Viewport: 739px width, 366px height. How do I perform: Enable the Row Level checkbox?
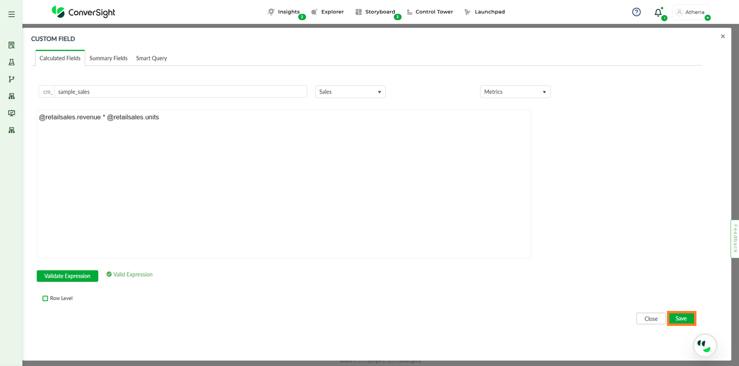[x=45, y=298]
